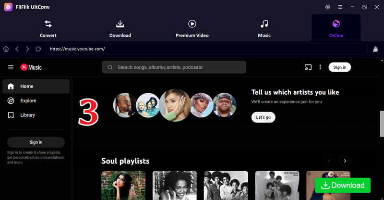Screen dimensions: 384x200
Task: Click the top-right Sign in button
Action: tap(340, 67)
